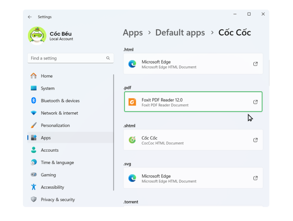Focus the Find a setting search box

(x=70, y=58)
